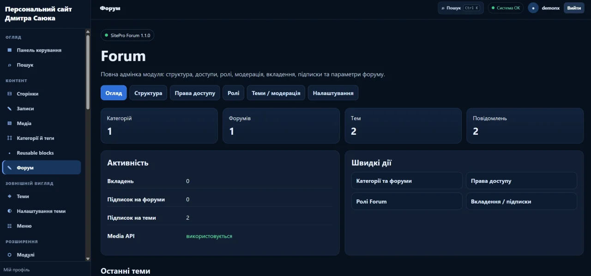Viewport: 591px width, 276px height.
Task: Click the green Система OK status dot
Action: [493, 8]
